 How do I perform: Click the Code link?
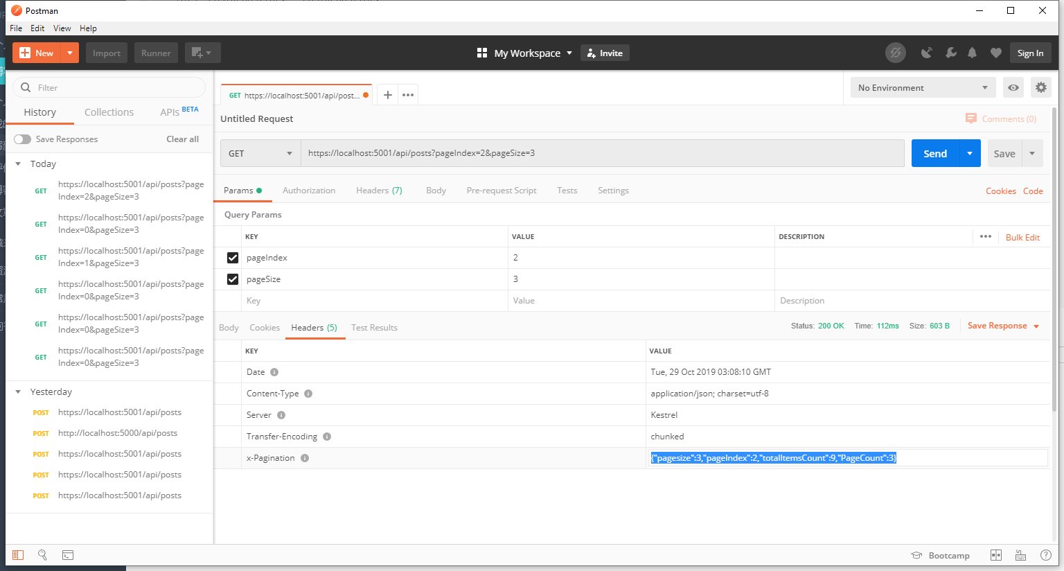(x=1033, y=191)
